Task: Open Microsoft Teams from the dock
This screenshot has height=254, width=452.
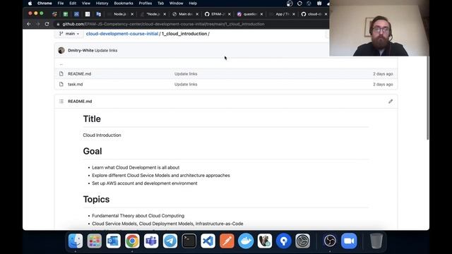Action: [151, 241]
